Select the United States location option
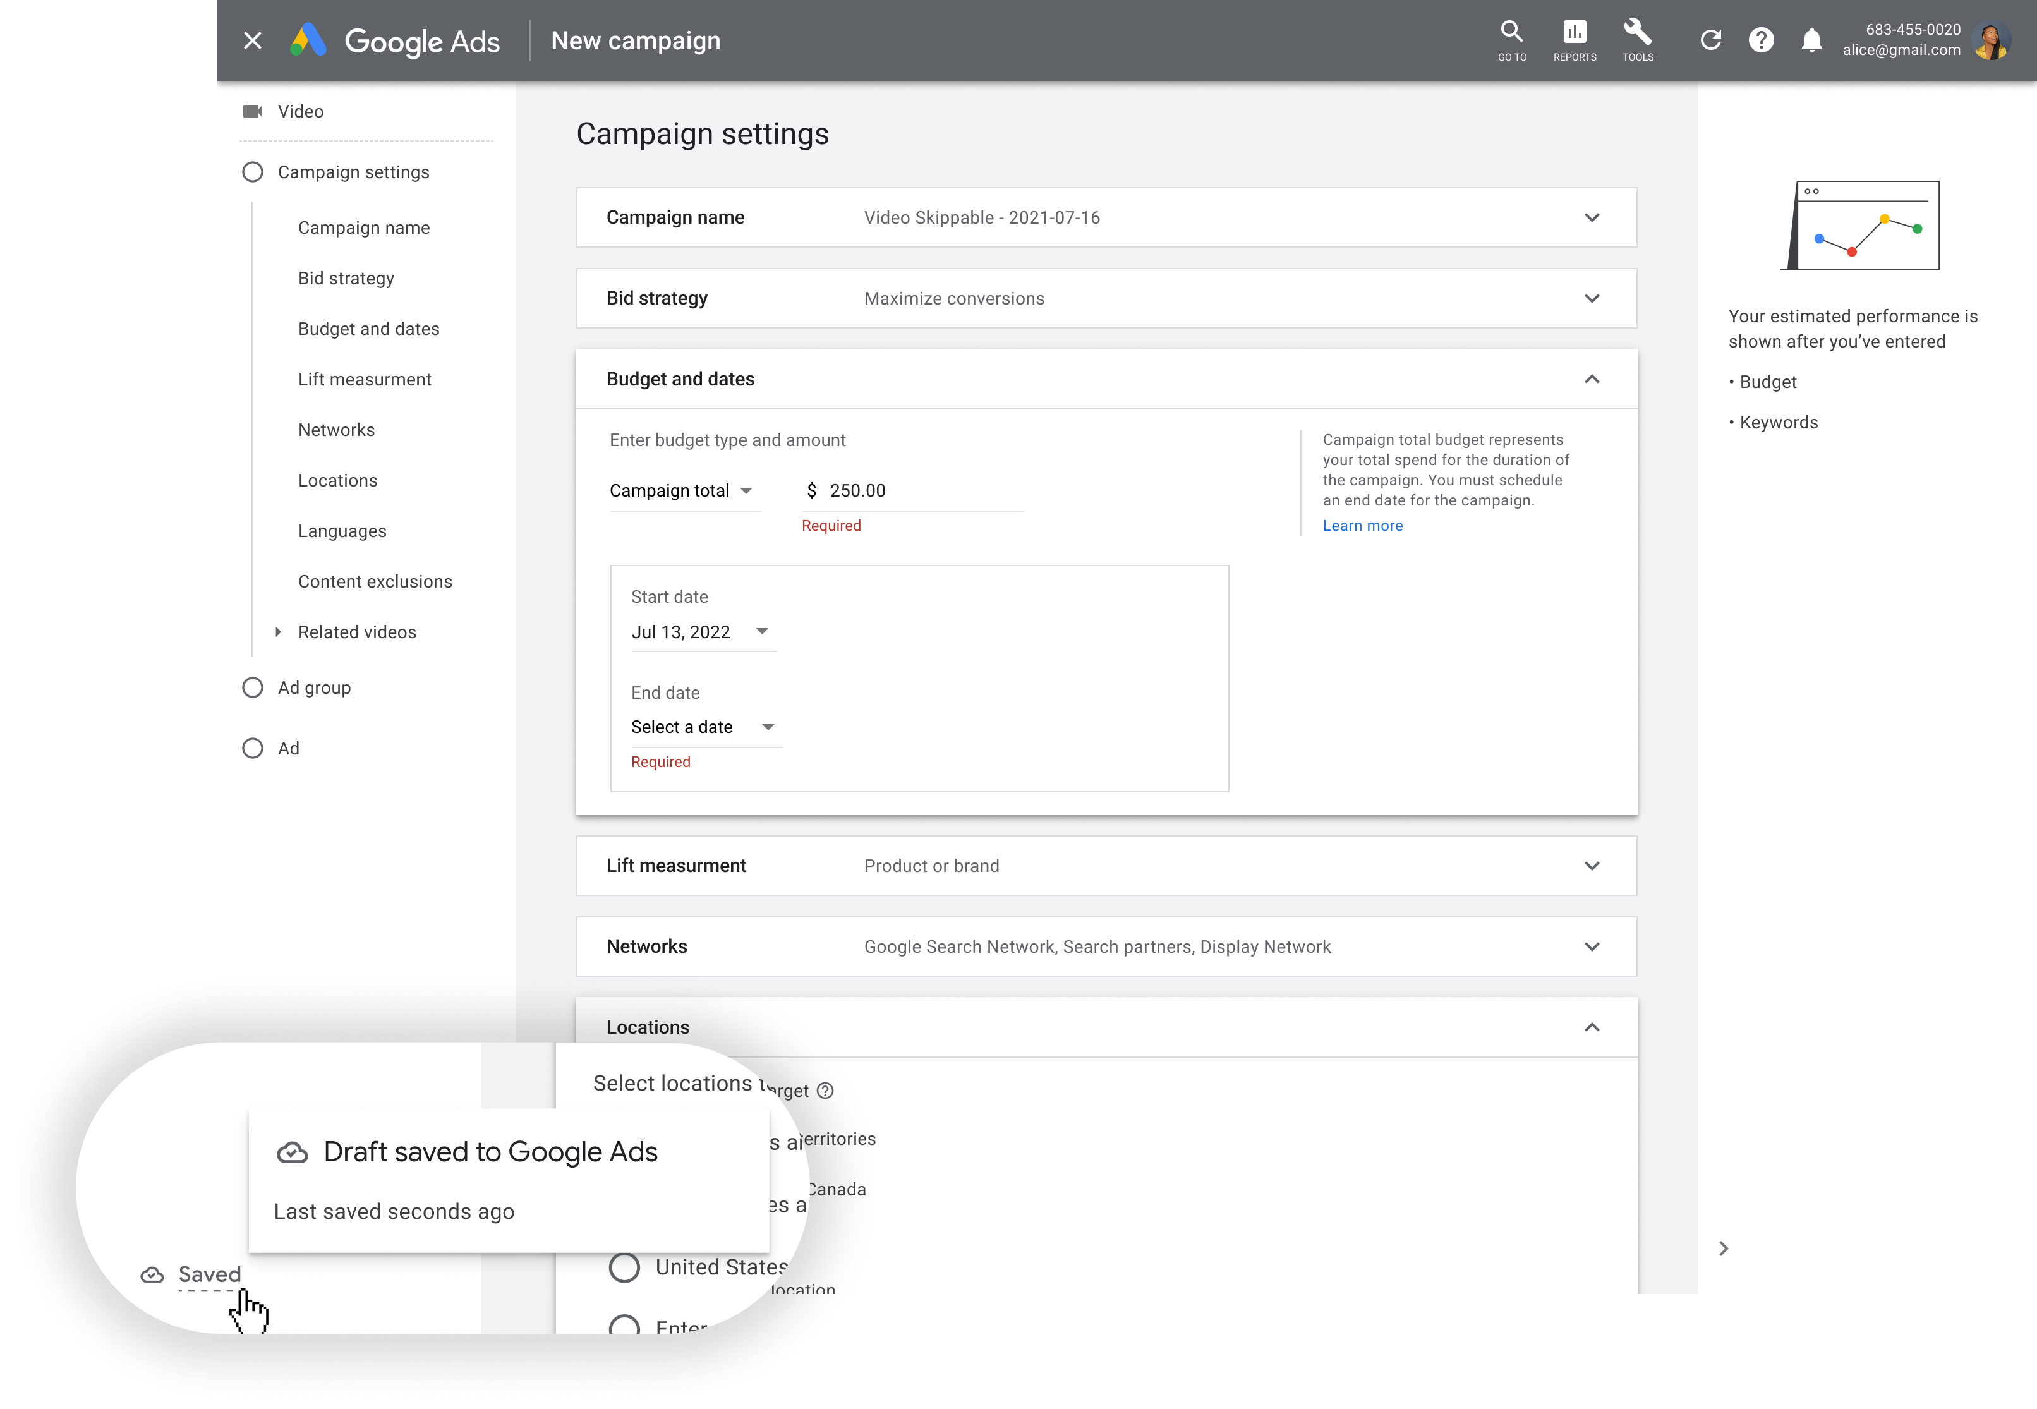 pyautogui.click(x=625, y=1266)
